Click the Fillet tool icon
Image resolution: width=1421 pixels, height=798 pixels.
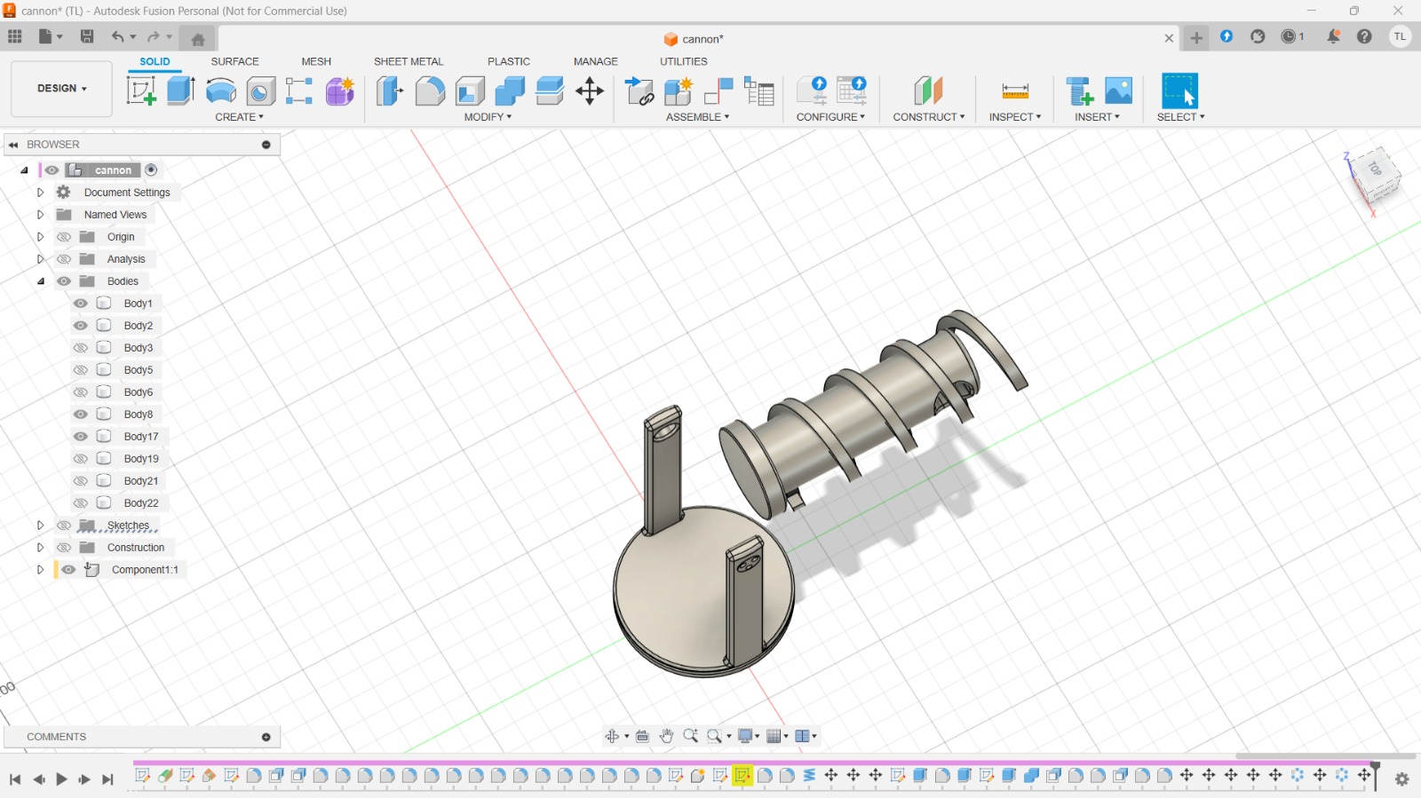point(430,91)
